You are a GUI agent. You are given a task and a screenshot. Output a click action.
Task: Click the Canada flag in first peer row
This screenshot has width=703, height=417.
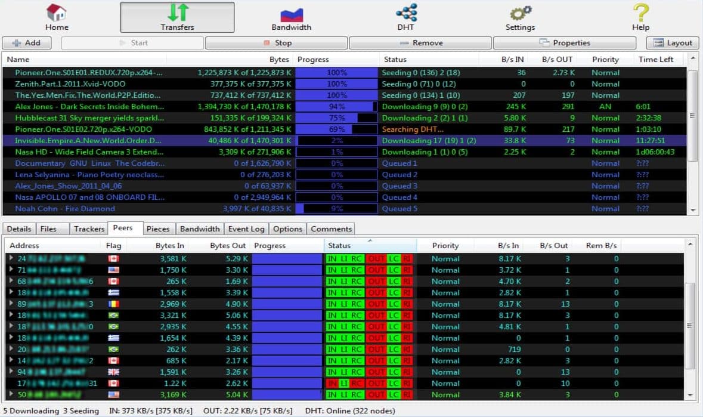tap(113, 259)
